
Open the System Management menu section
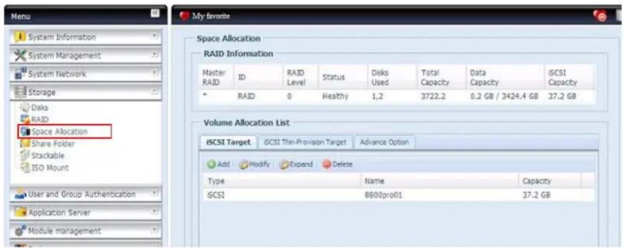point(86,56)
